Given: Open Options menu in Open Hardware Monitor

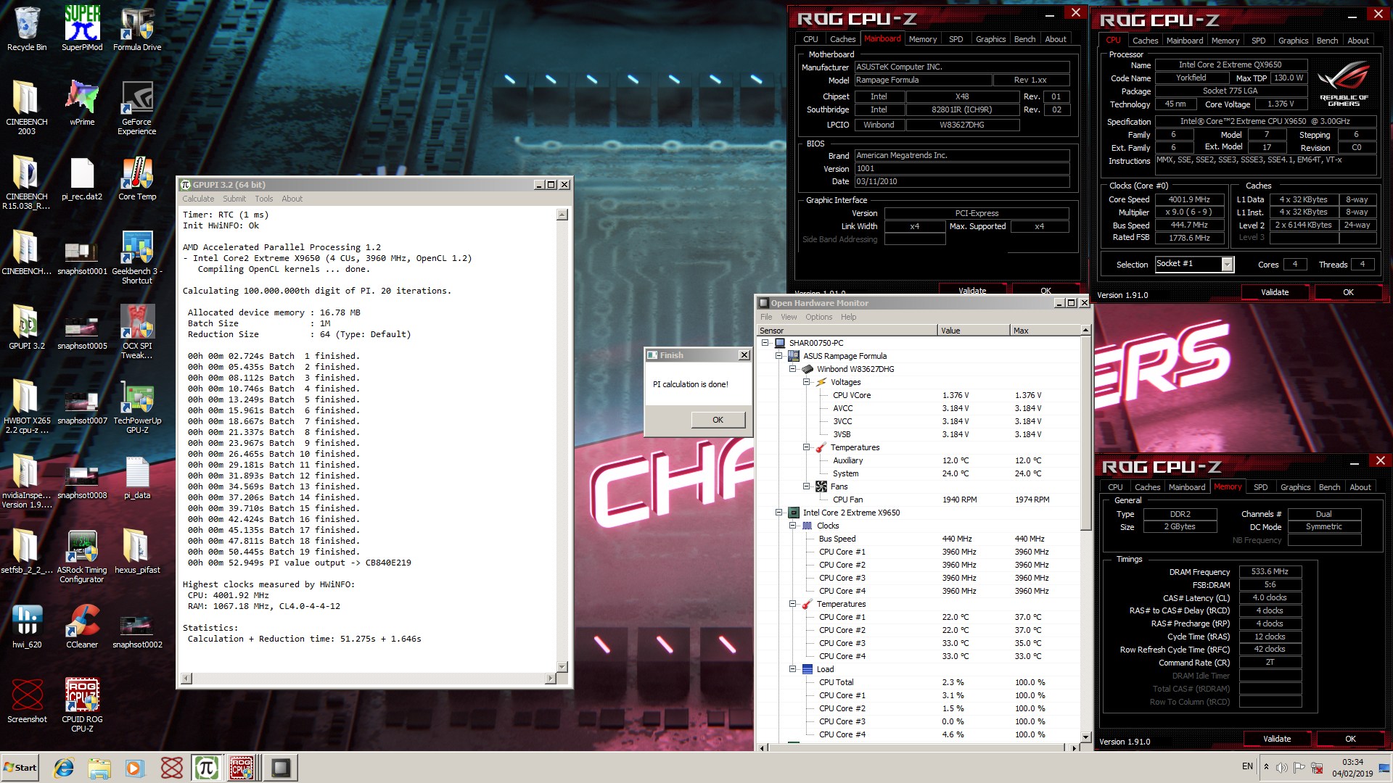Looking at the screenshot, I should coord(818,317).
